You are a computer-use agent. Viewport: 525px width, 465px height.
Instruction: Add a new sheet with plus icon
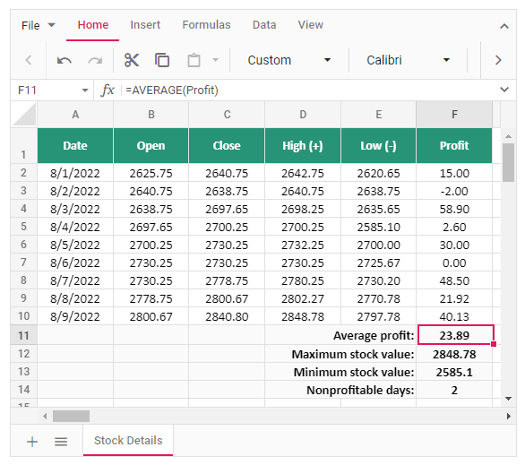point(32,442)
